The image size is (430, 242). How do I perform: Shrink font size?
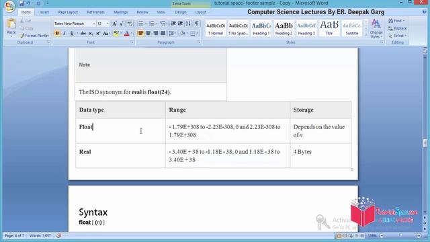(121, 24)
